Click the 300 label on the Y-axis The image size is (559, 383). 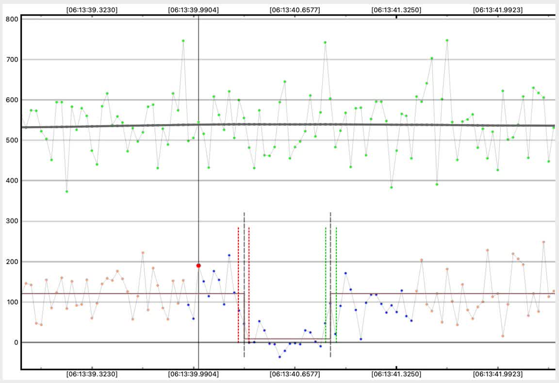coord(12,221)
